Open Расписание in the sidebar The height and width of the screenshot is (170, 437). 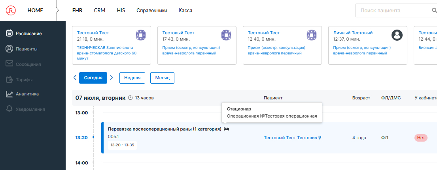(x=29, y=34)
